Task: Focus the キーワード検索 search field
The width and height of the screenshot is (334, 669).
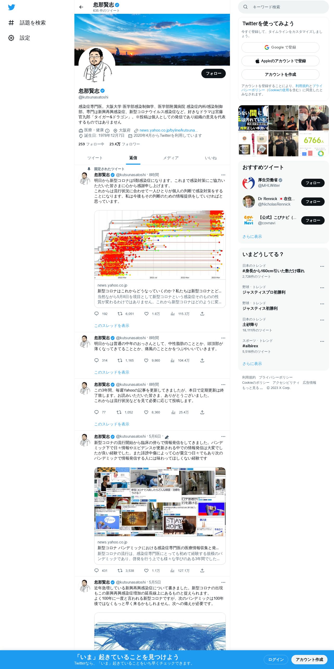Action: click(284, 7)
